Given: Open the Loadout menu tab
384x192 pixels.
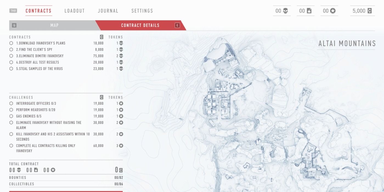Looking at the screenshot, I should point(75,11).
